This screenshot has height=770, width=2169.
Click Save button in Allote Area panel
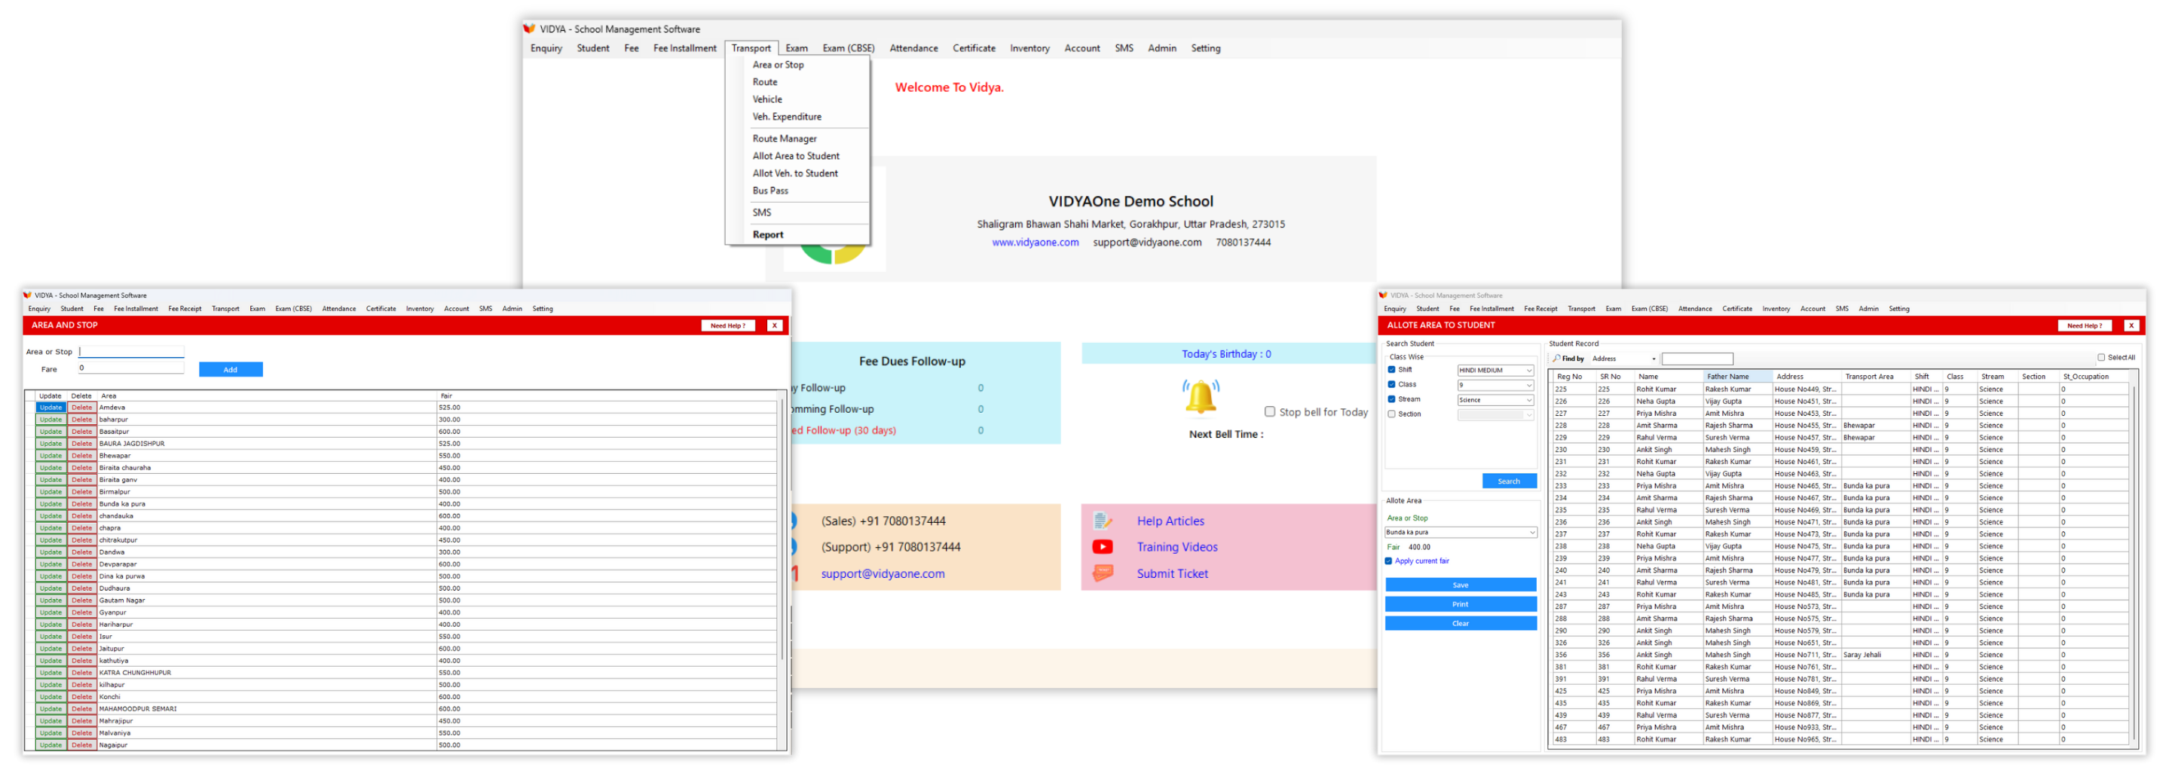tap(1461, 585)
